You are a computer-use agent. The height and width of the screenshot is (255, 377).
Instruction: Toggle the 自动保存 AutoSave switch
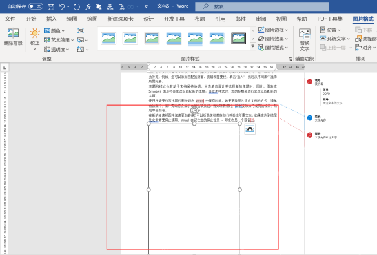[36, 6]
